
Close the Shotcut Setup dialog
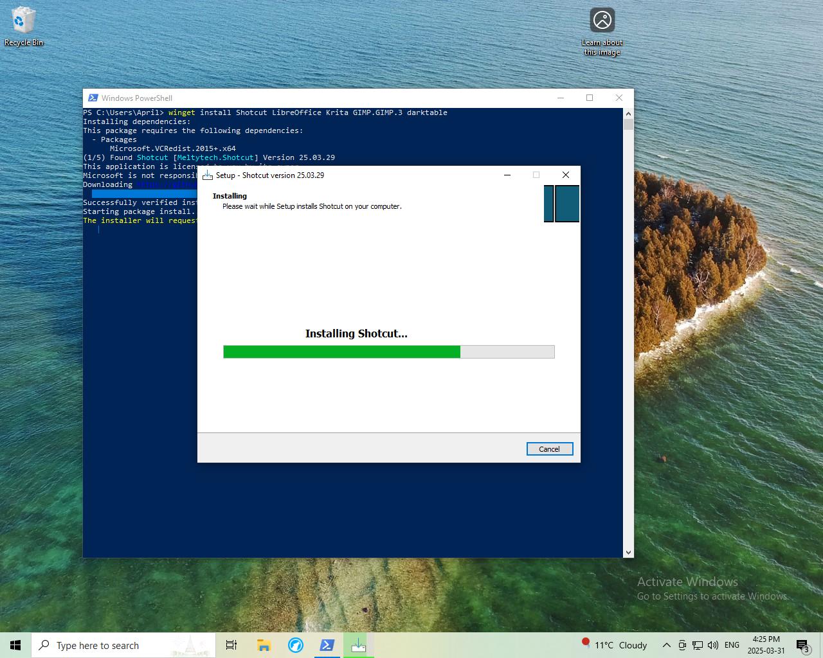coord(566,175)
